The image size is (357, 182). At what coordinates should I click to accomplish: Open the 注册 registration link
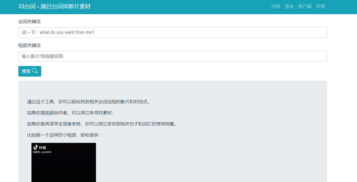point(276,6)
